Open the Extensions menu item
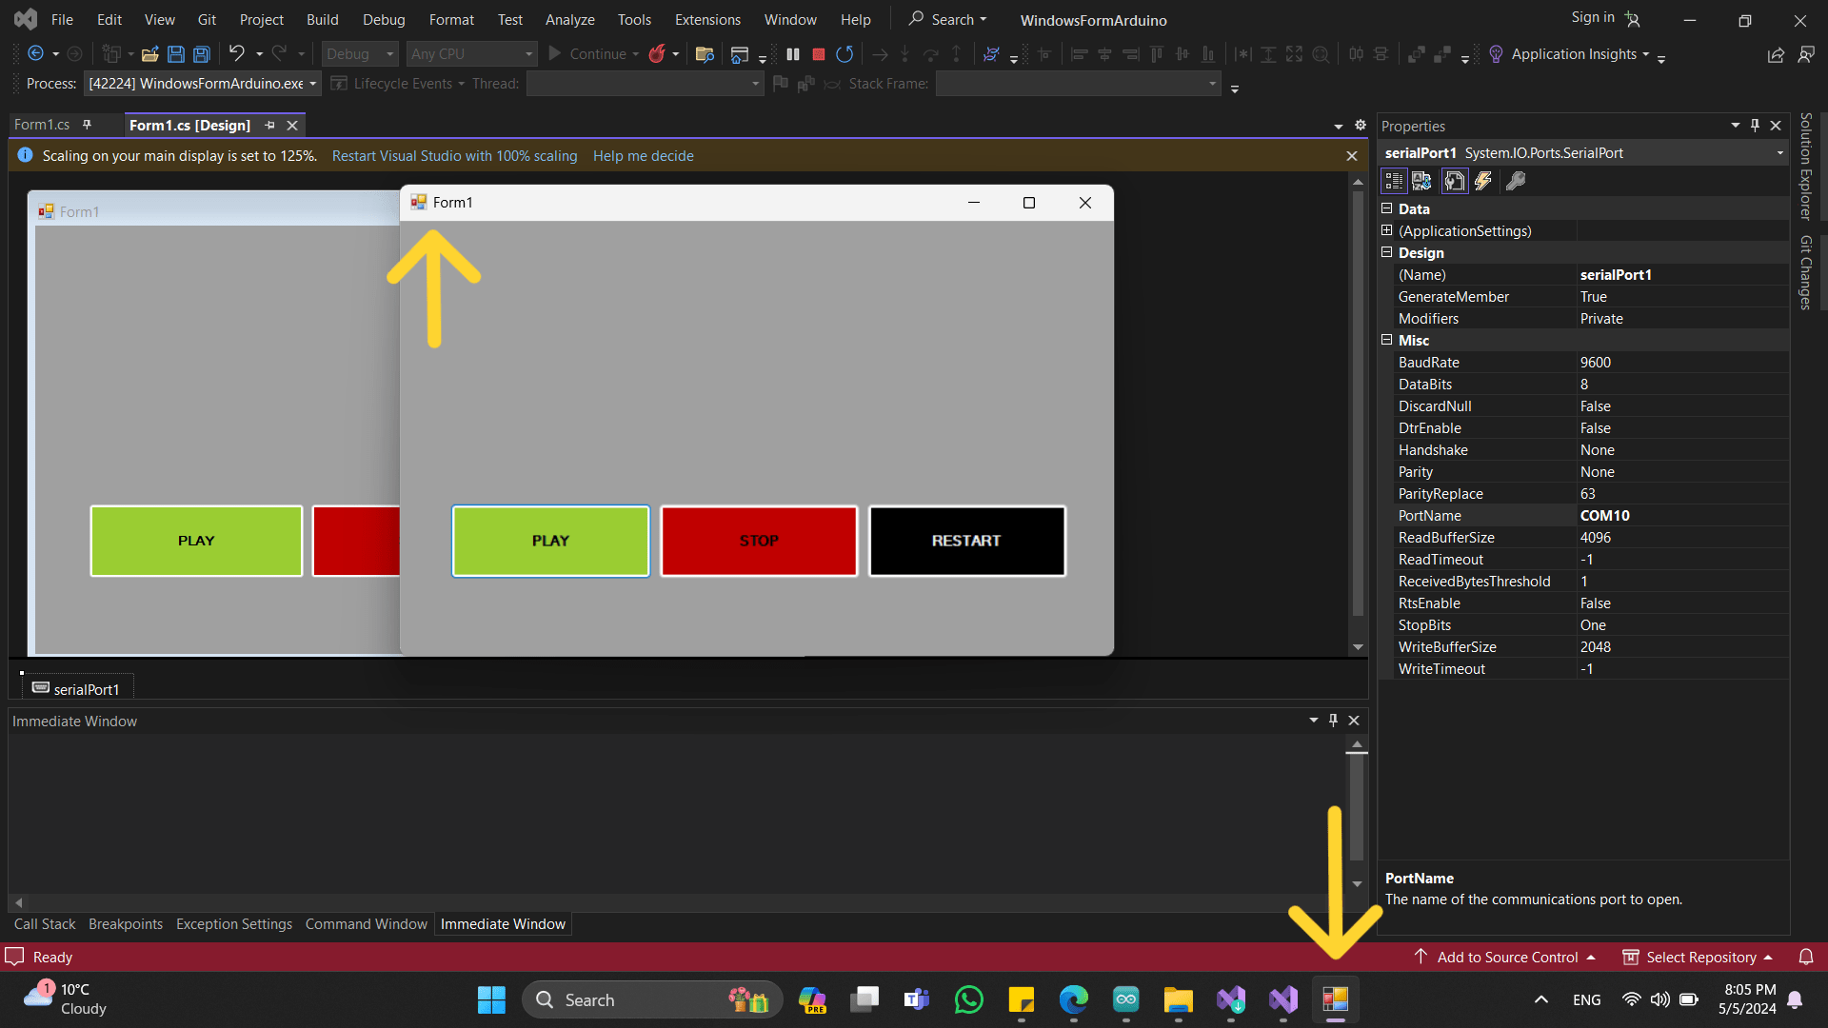Screen dimensions: 1828x1028 pyautogui.click(x=708, y=19)
